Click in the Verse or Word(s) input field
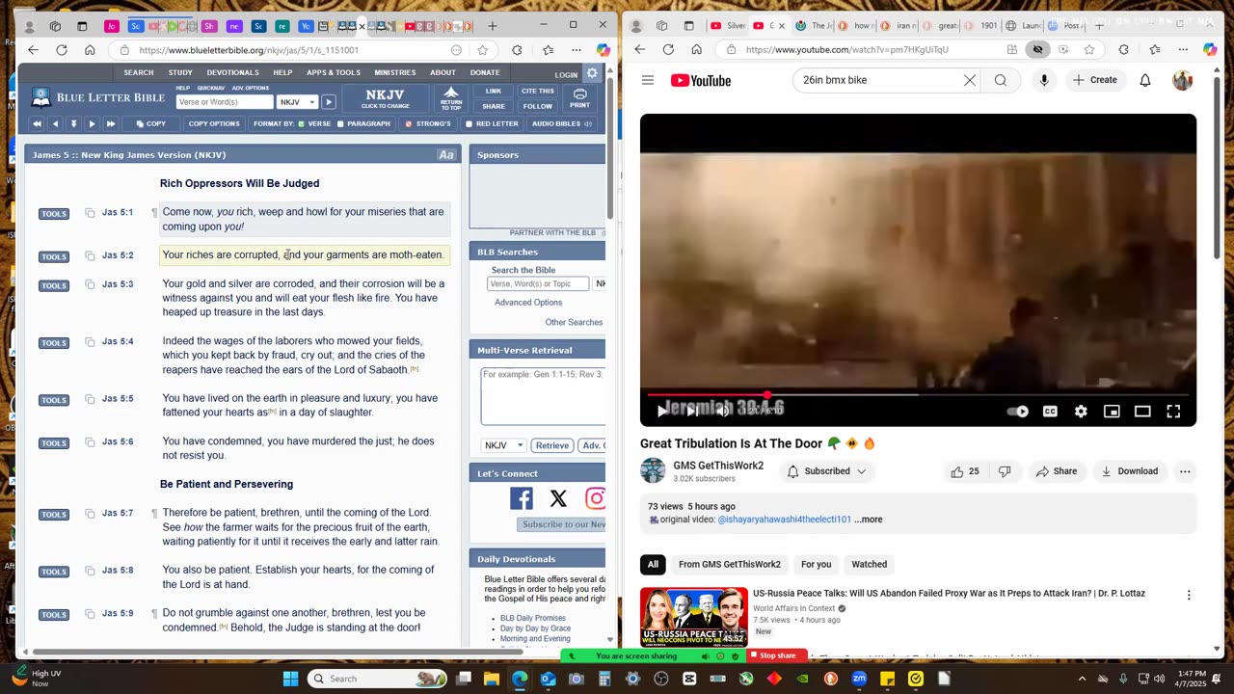The image size is (1234, 694). coord(225,102)
